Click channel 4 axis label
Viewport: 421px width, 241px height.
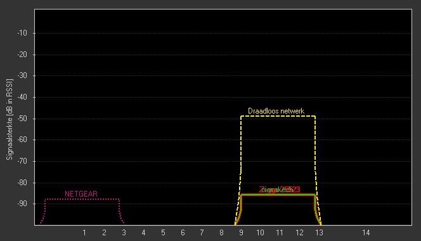point(143,233)
